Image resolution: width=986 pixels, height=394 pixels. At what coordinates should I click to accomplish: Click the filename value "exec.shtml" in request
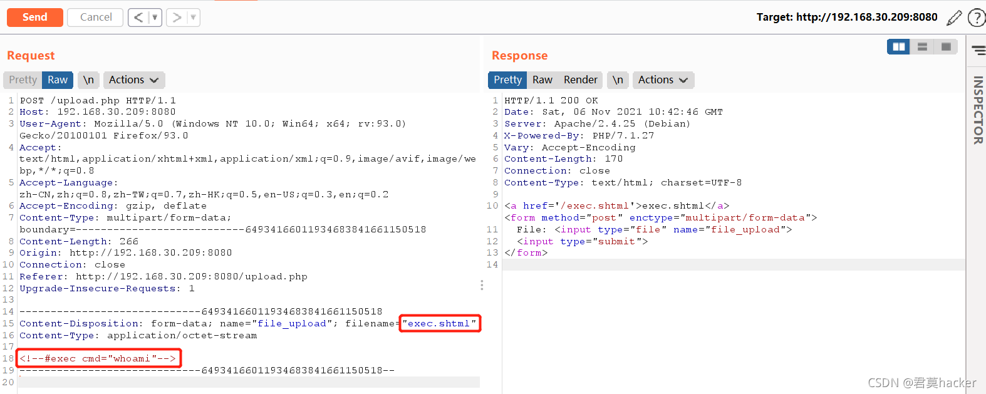pyautogui.click(x=439, y=324)
